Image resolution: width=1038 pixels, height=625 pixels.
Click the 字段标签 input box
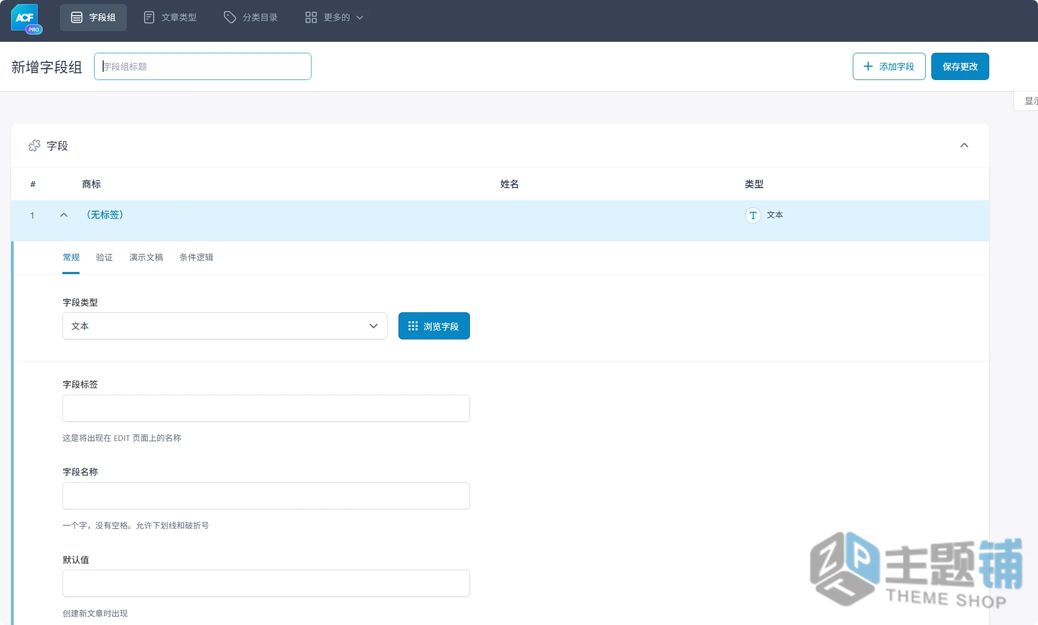(x=266, y=408)
